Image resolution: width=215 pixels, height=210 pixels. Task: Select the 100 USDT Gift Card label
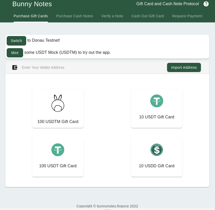pyautogui.click(x=58, y=166)
